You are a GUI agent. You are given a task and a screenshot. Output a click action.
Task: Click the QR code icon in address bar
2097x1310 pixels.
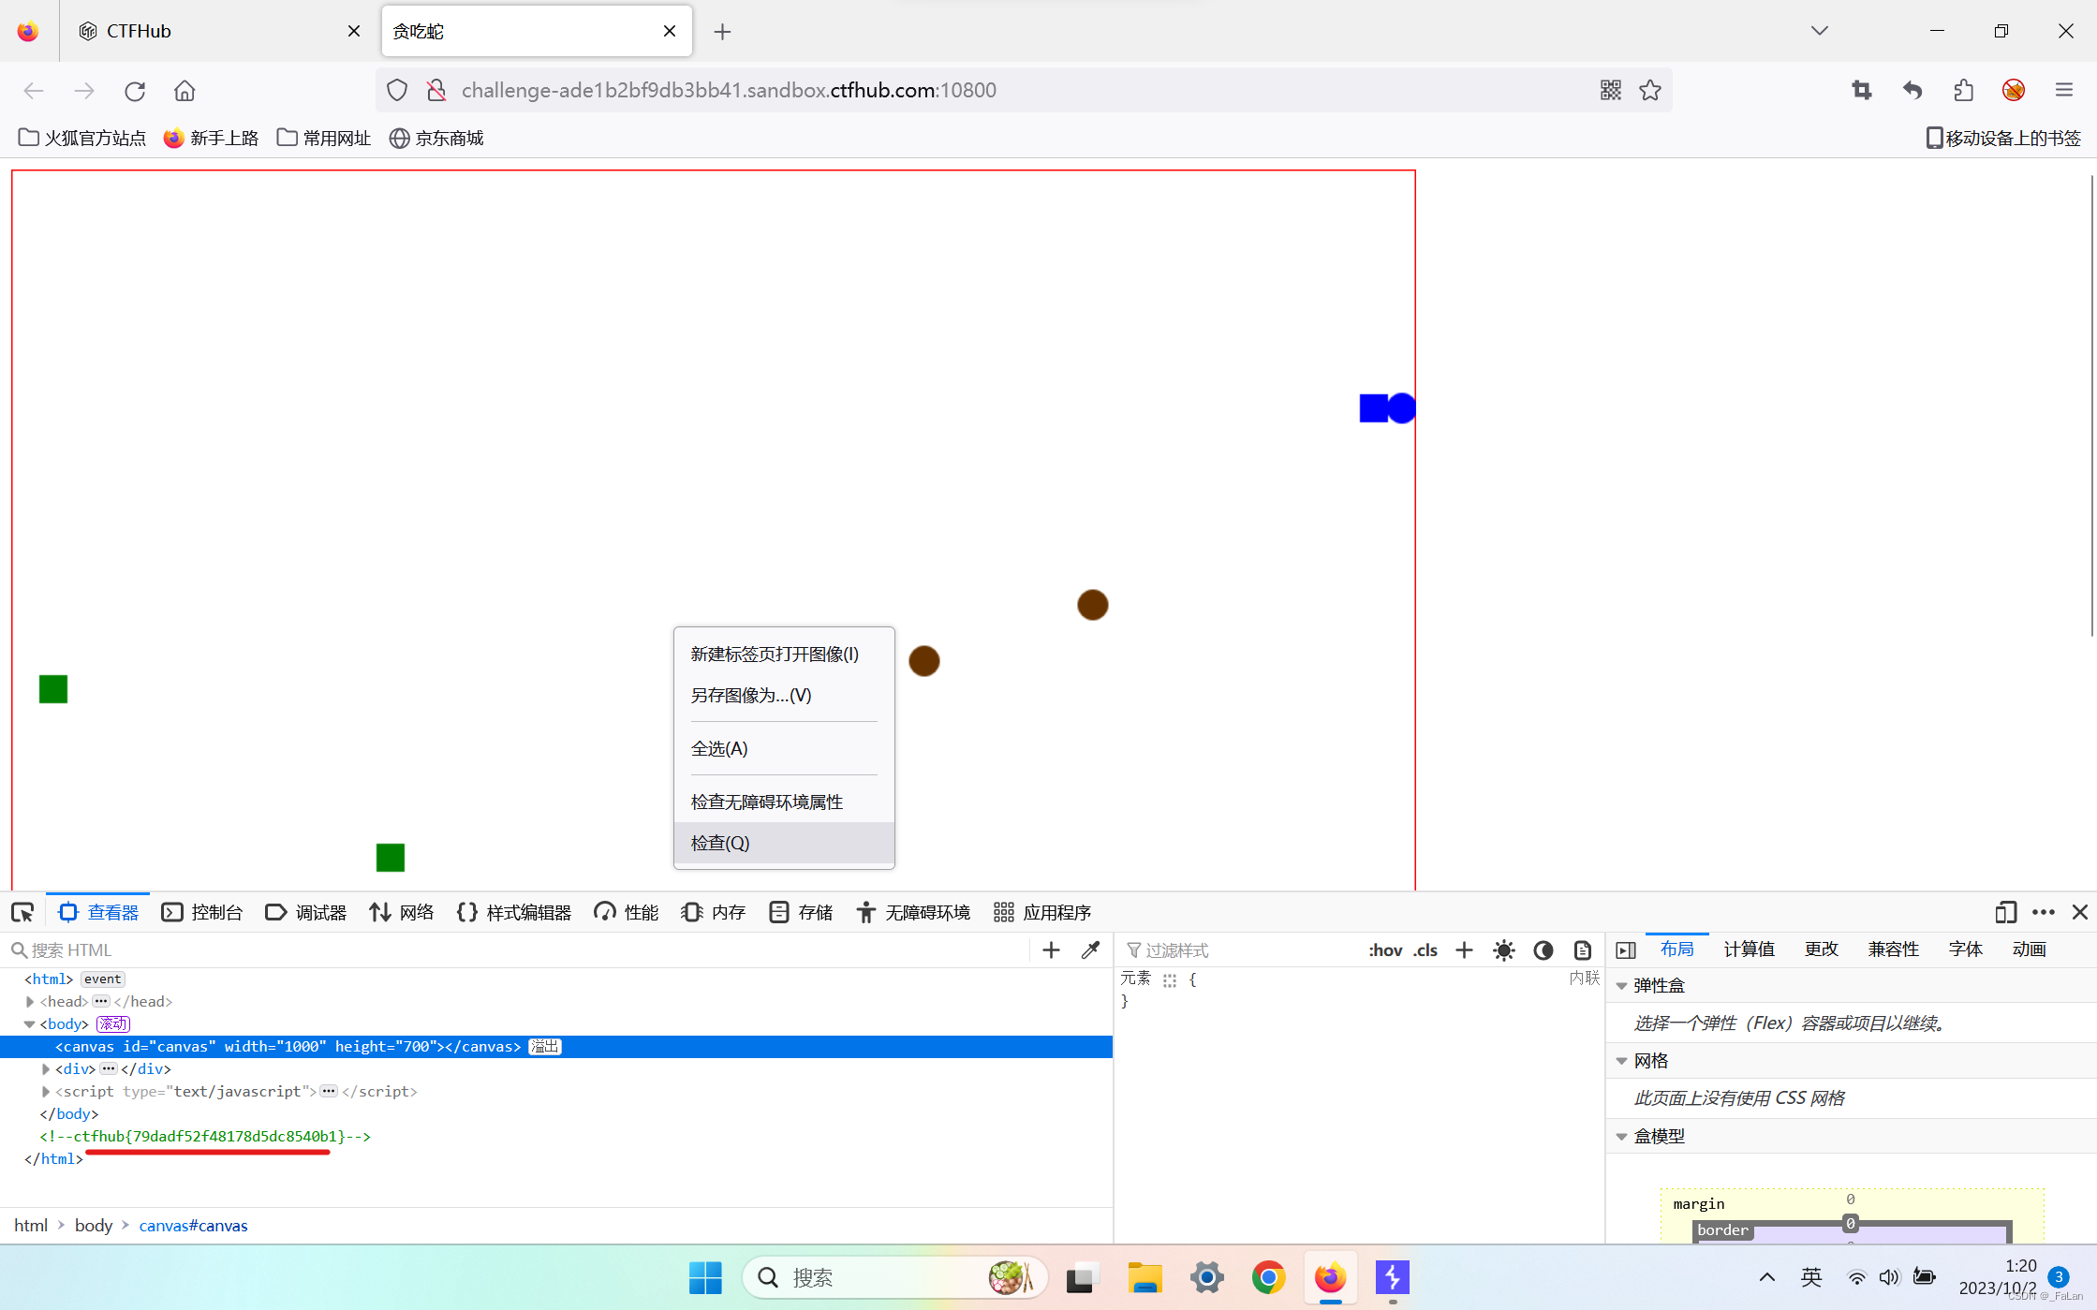[x=1610, y=90]
